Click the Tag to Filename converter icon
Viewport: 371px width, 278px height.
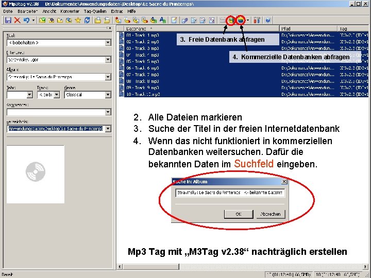point(118,20)
